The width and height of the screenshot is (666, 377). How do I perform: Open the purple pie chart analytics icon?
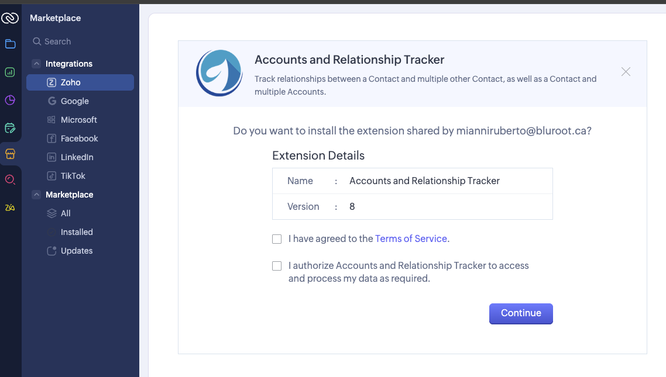tap(10, 100)
